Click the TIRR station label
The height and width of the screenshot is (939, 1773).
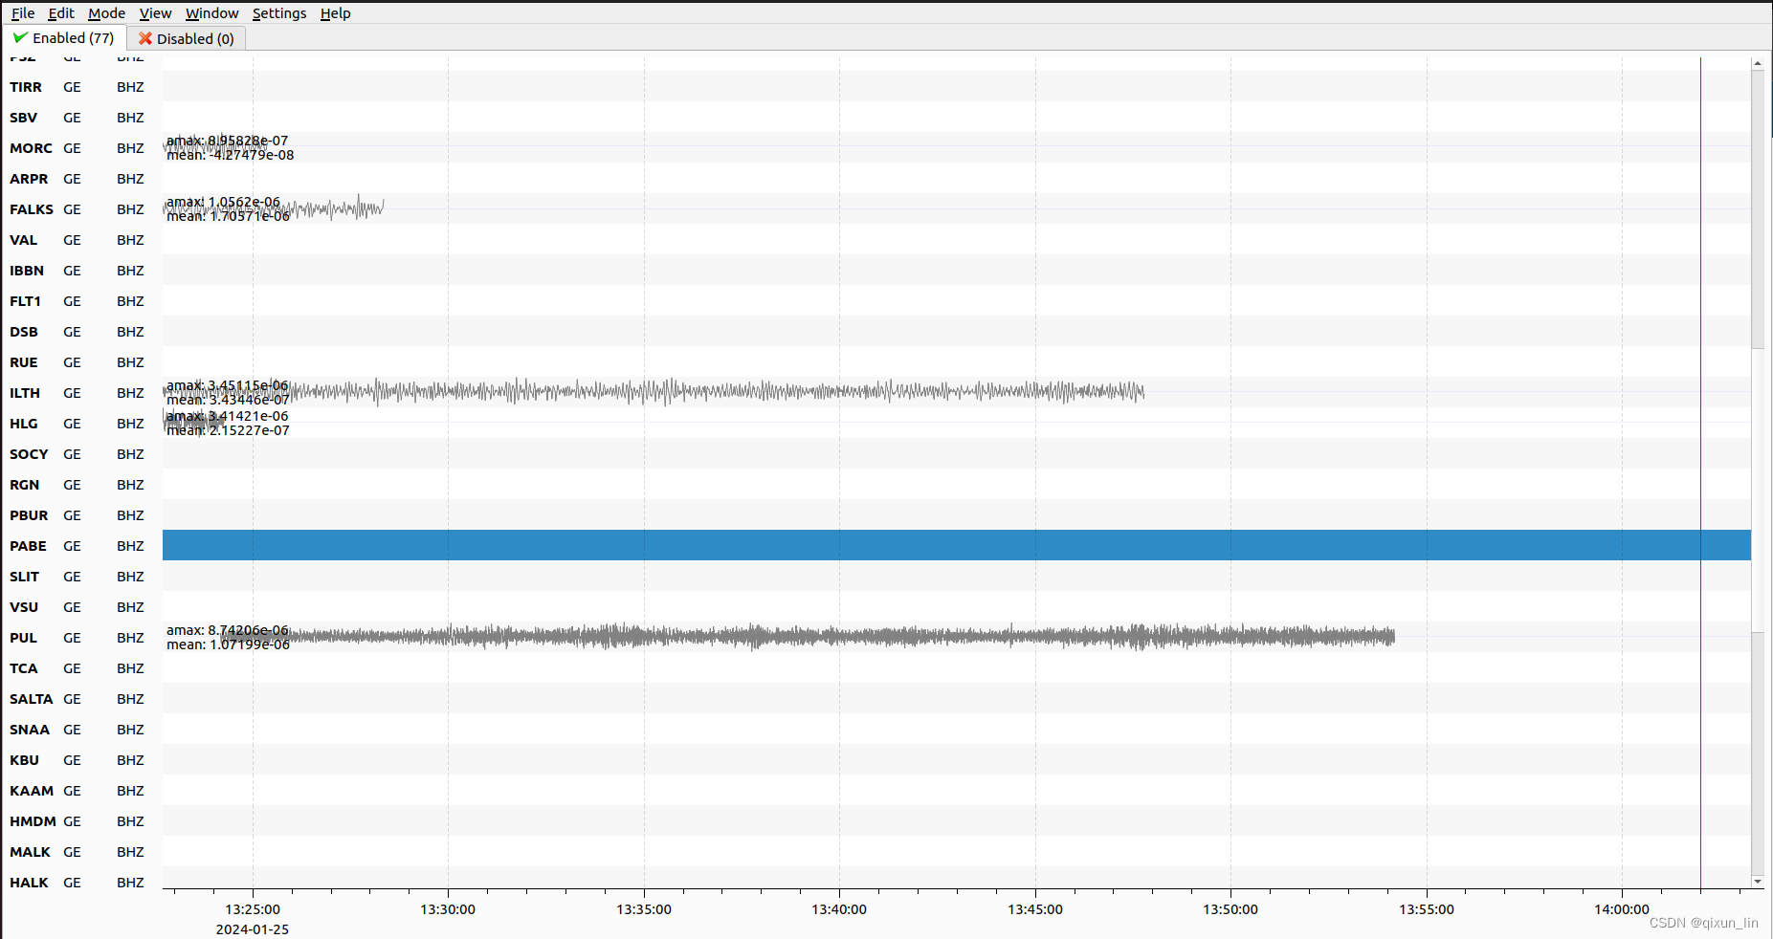(x=26, y=87)
